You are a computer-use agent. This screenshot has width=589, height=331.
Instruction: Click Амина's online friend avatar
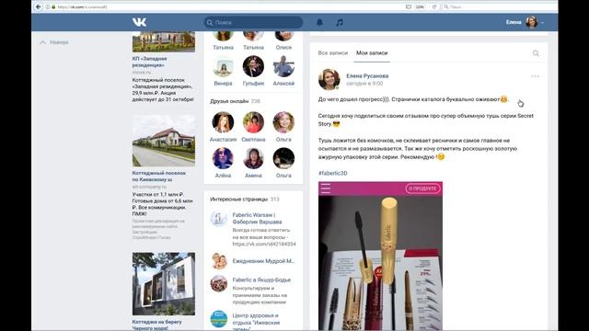coord(253,158)
